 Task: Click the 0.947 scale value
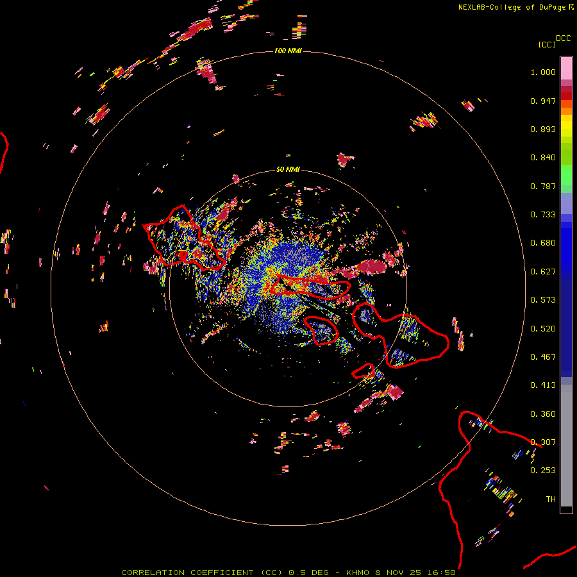tap(543, 101)
